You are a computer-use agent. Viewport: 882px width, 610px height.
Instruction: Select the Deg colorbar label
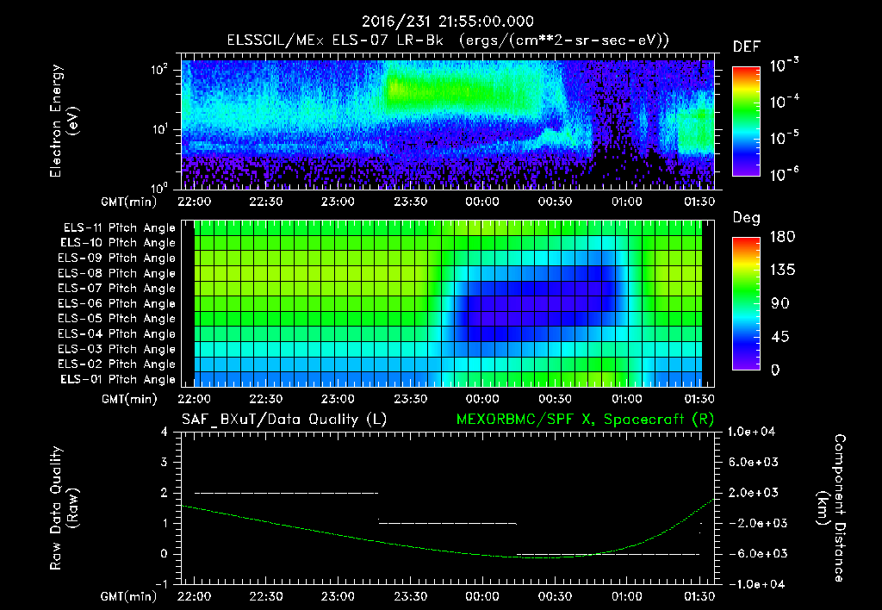click(x=747, y=218)
